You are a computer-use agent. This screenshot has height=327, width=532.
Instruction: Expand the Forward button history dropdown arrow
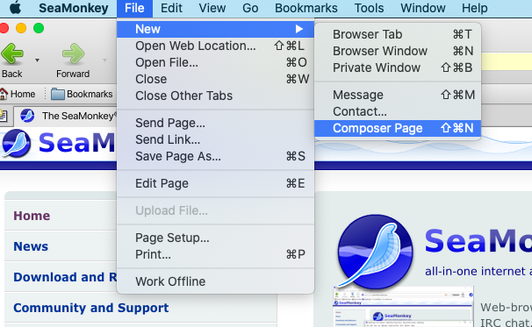104,60
